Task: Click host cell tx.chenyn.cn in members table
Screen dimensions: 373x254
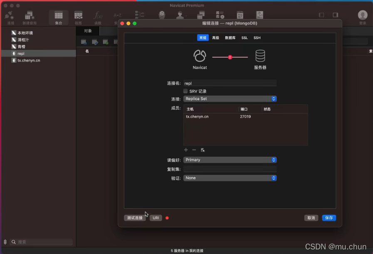Action: [197, 116]
